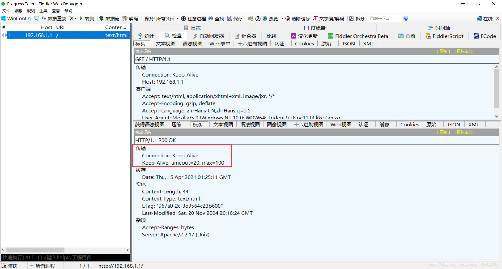The height and width of the screenshot is (269, 502).
Task: Open dropdown arrow next to 浏览
Action: 282,19
